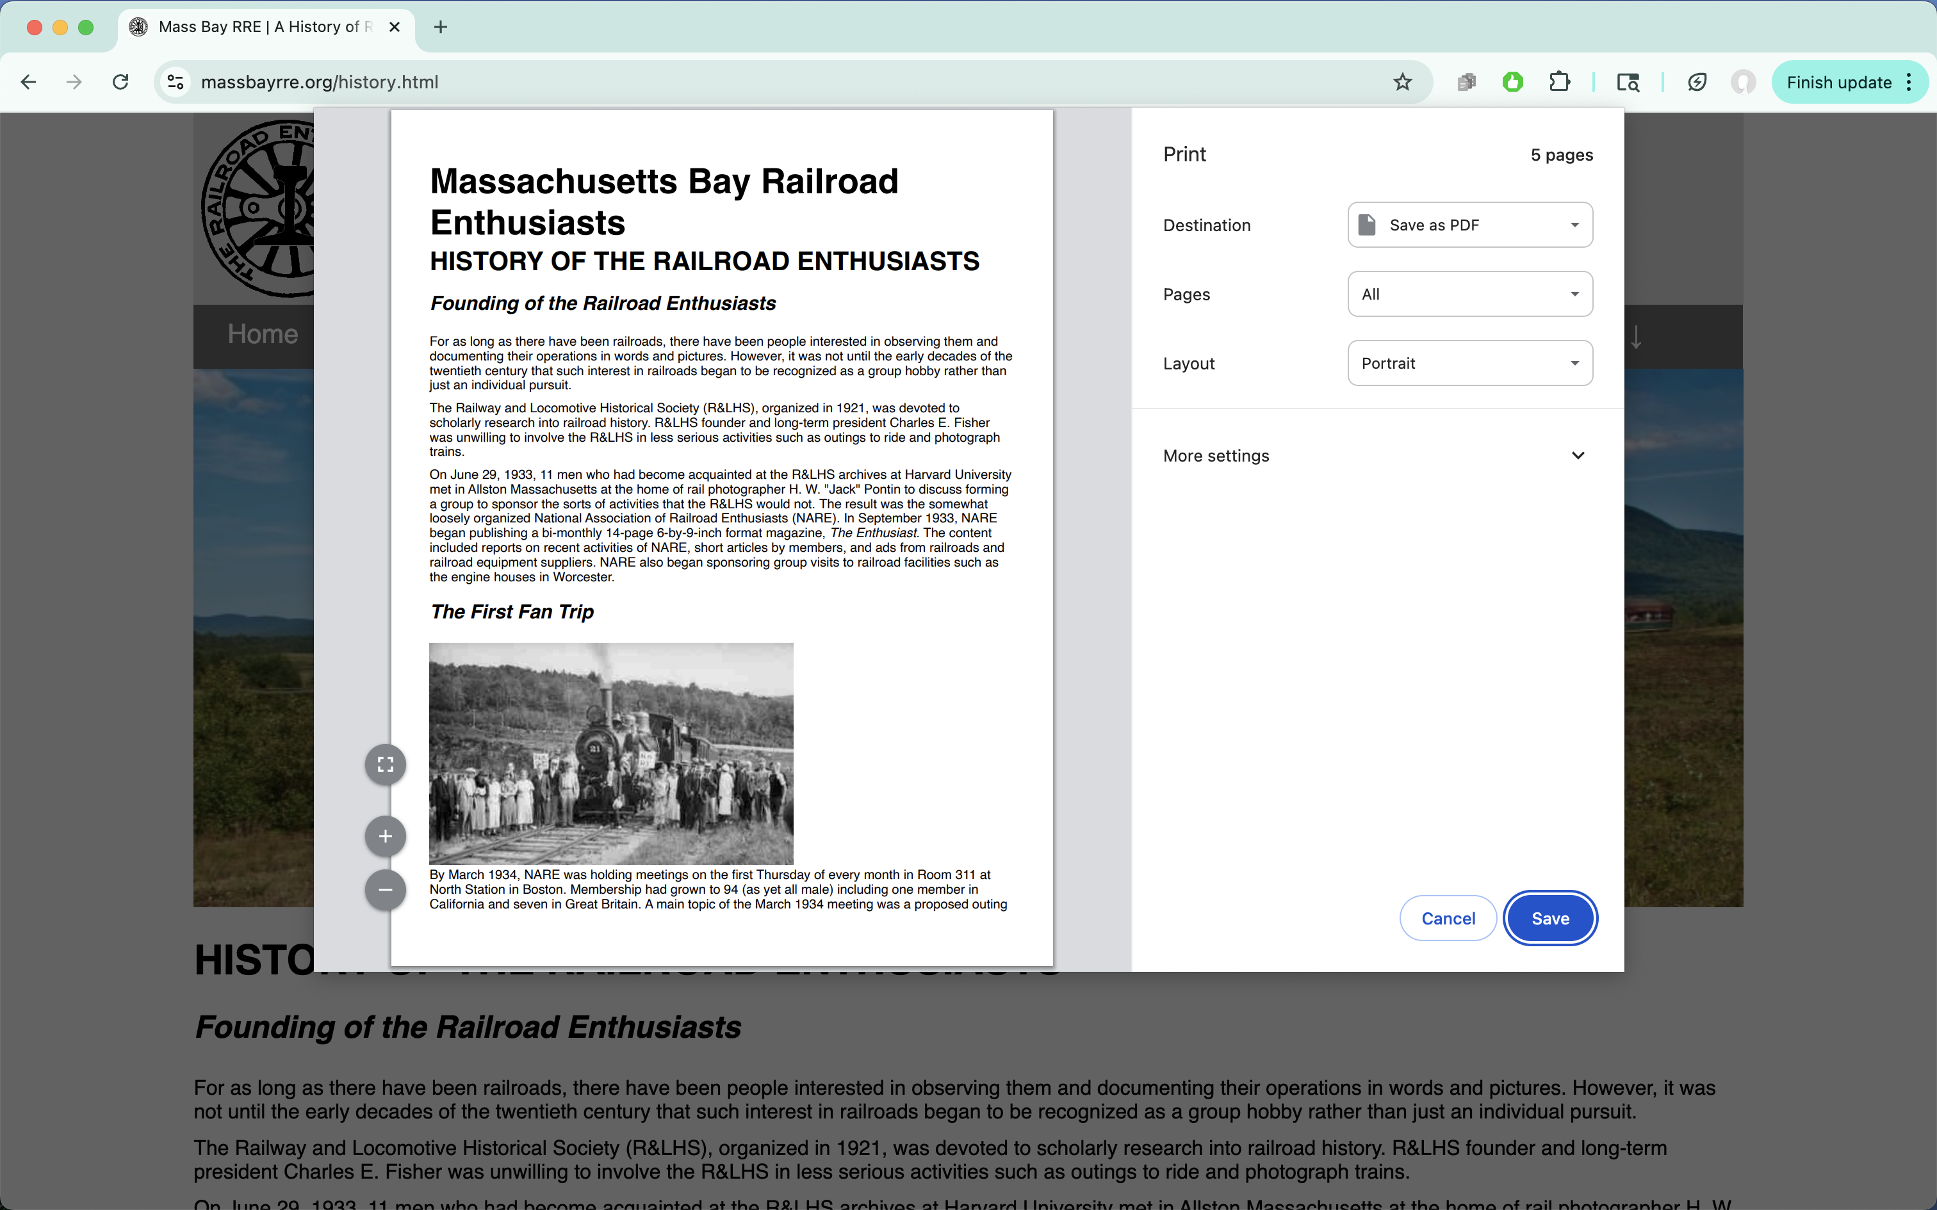Open the tab search/media icon in the toolbar

1628,82
